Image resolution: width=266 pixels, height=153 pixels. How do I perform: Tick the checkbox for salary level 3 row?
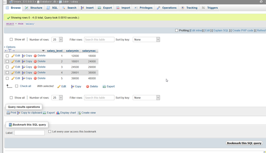(x=7, y=67)
